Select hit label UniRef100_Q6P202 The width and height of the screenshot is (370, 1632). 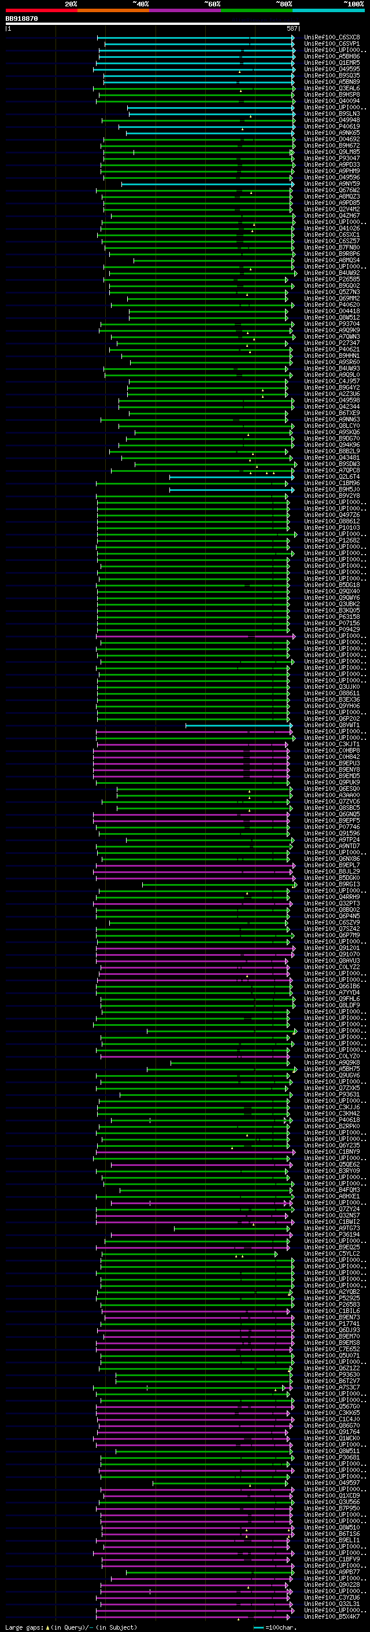(332, 718)
